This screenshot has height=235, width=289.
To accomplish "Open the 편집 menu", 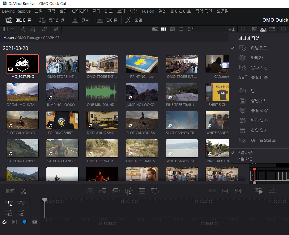I will pyautogui.click(x=51, y=11).
